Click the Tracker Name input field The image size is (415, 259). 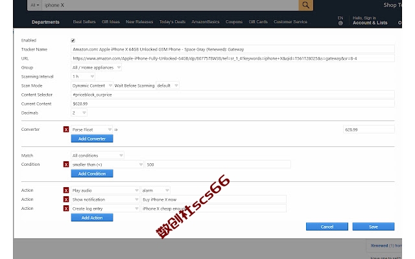pyautogui.click(x=233, y=49)
